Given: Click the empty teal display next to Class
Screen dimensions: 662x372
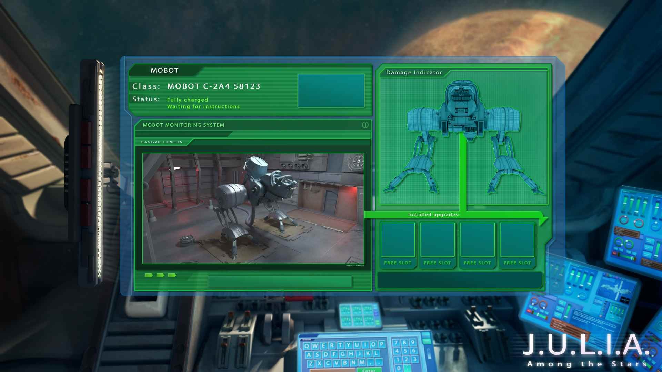Looking at the screenshot, I should (331, 91).
